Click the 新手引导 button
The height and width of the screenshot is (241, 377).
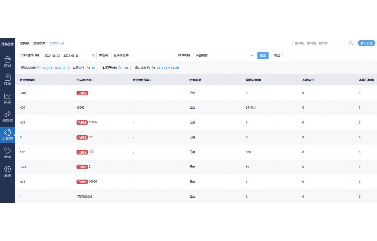(366, 43)
